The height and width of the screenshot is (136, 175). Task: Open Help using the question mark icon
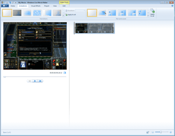172,6
